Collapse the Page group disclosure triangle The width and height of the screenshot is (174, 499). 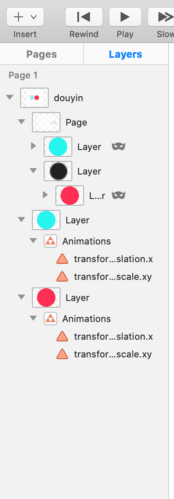(21, 122)
